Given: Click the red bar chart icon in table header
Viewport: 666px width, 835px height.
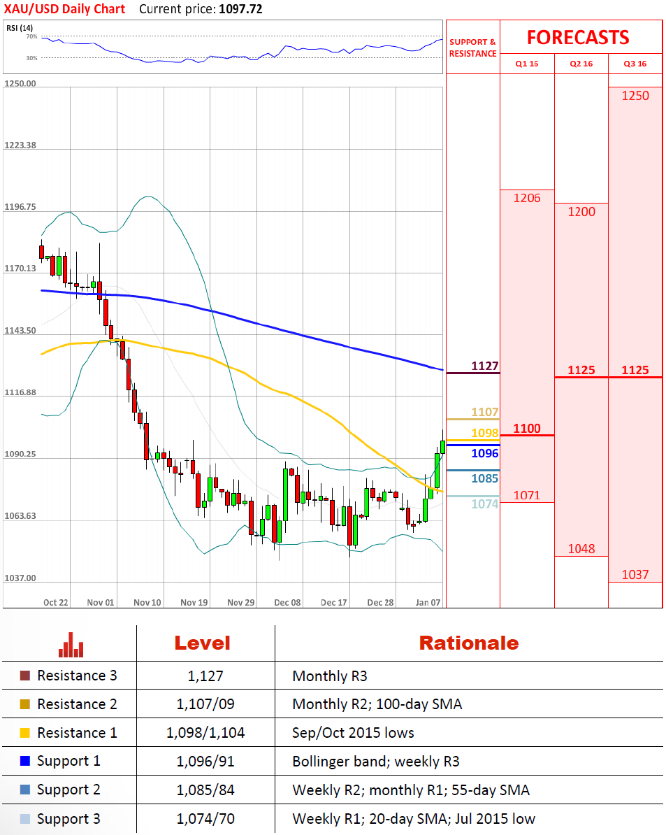Looking at the screenshot, I should 71,645.
